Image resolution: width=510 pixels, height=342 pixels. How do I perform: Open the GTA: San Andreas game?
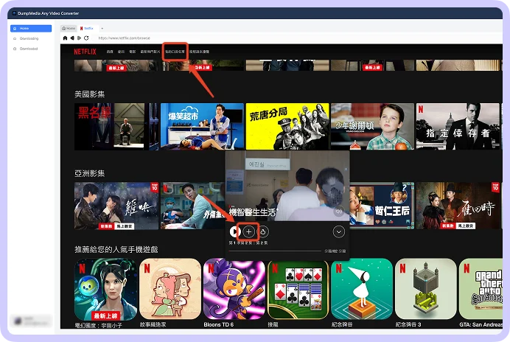(x=481, y=289)
